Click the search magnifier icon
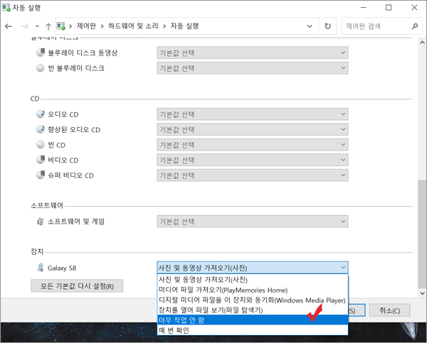Viewport: 427px width, 343px height. click(x=415, y=26)
